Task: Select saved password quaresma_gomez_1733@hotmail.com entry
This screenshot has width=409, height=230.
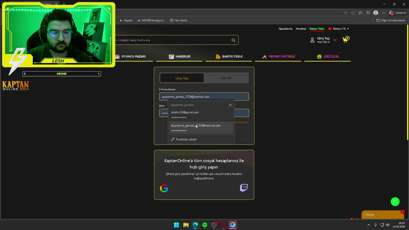Action: pos(201,128)
